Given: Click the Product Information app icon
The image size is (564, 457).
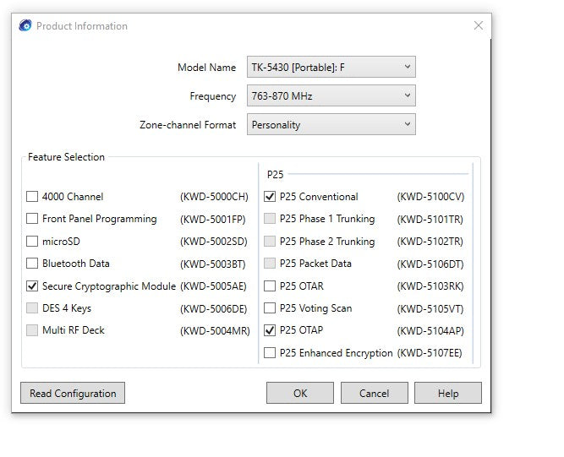Looking at the screenshot, I should (25, 25).
